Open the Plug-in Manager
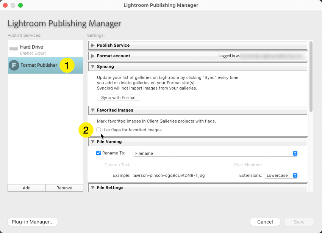Viewport: 322px width, 233px height. click(x=33, y=222)
